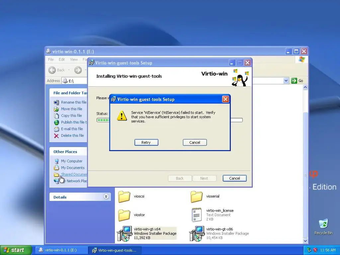Viewport: 340px width, 255px height.
Task: Click the Windows flag logo in Explorer
Action: (301, 59)
